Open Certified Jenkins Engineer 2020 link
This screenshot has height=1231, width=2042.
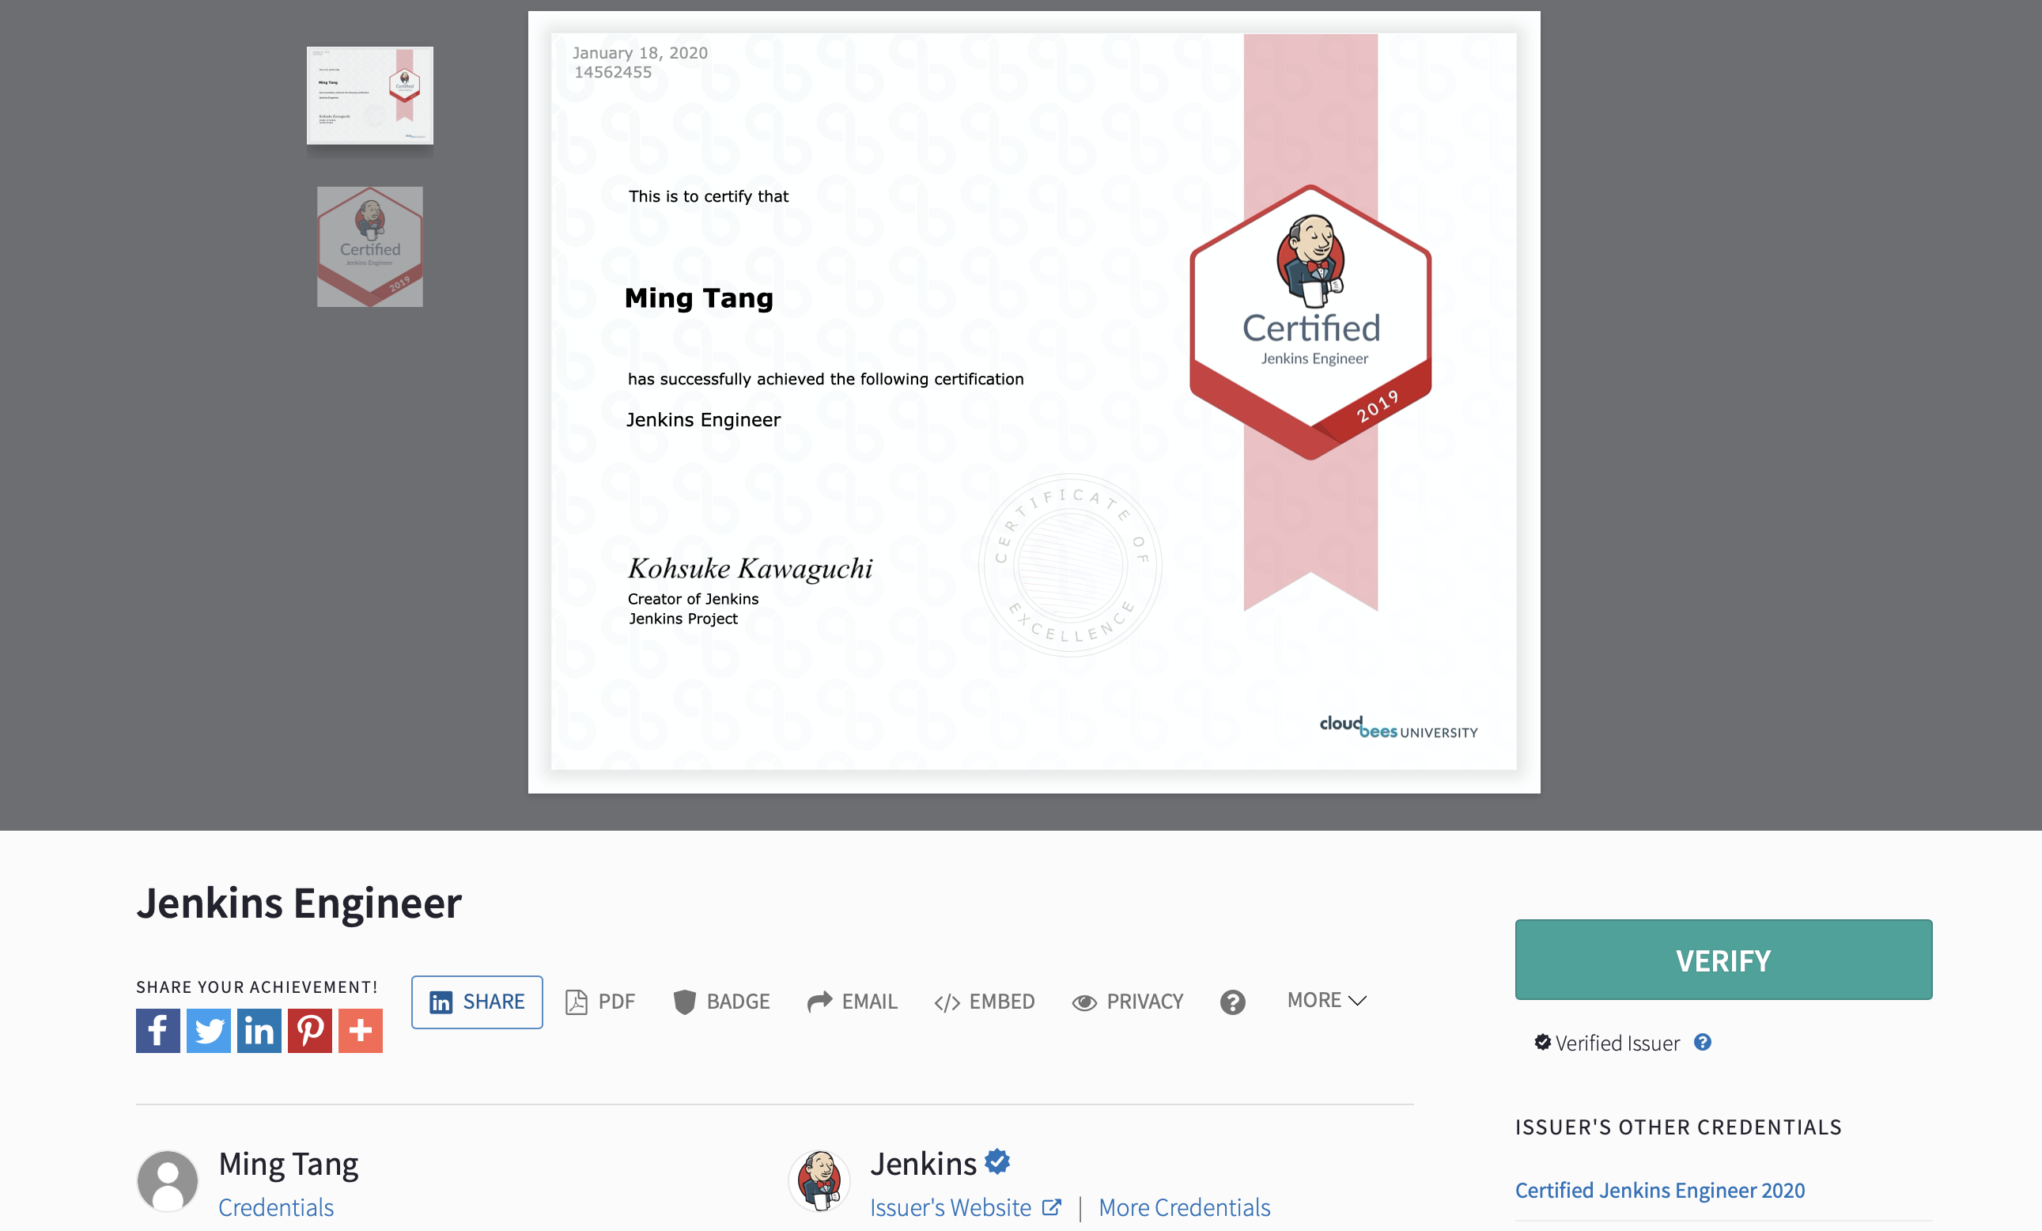tap(1659, 1190)
